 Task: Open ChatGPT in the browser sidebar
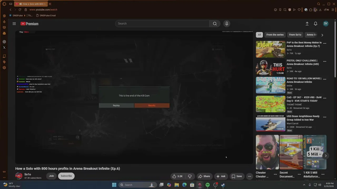(x=4, y=42)
